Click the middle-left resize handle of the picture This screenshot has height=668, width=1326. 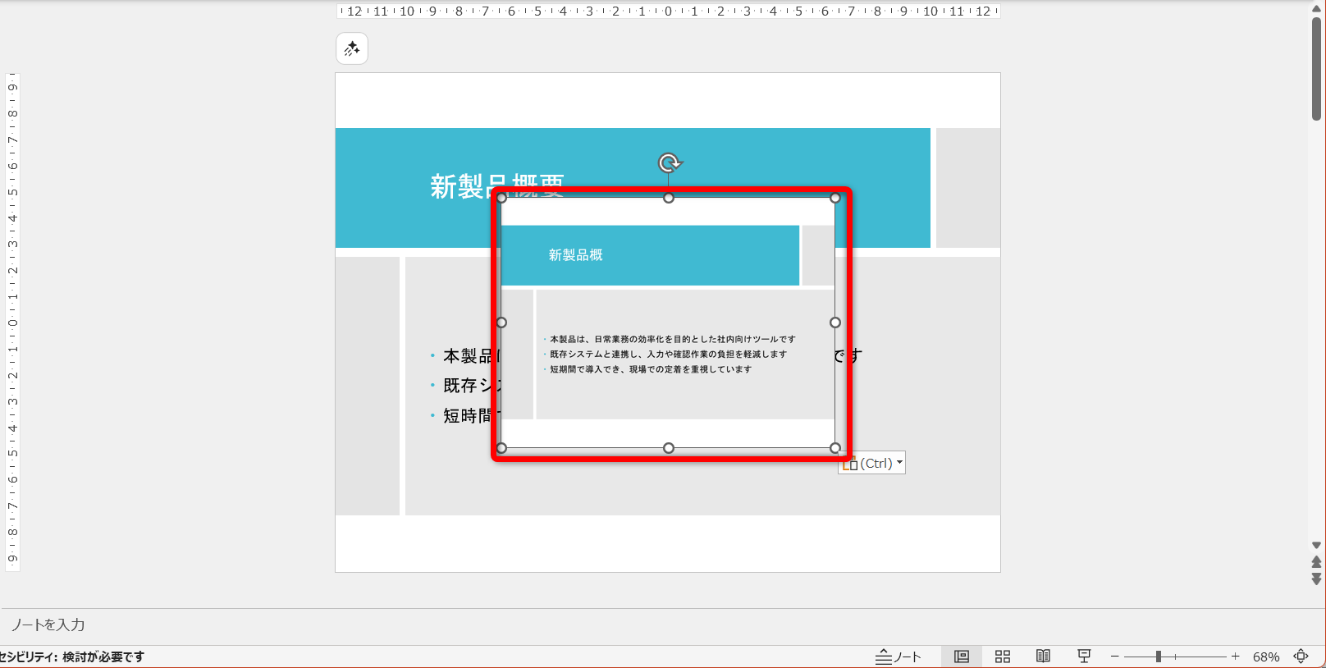(x=501, y=323)
